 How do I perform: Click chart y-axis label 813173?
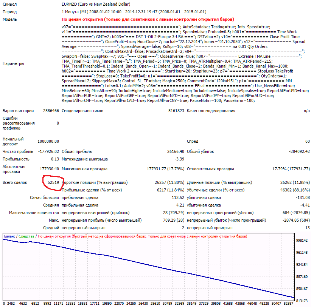[x=302, y=301]
